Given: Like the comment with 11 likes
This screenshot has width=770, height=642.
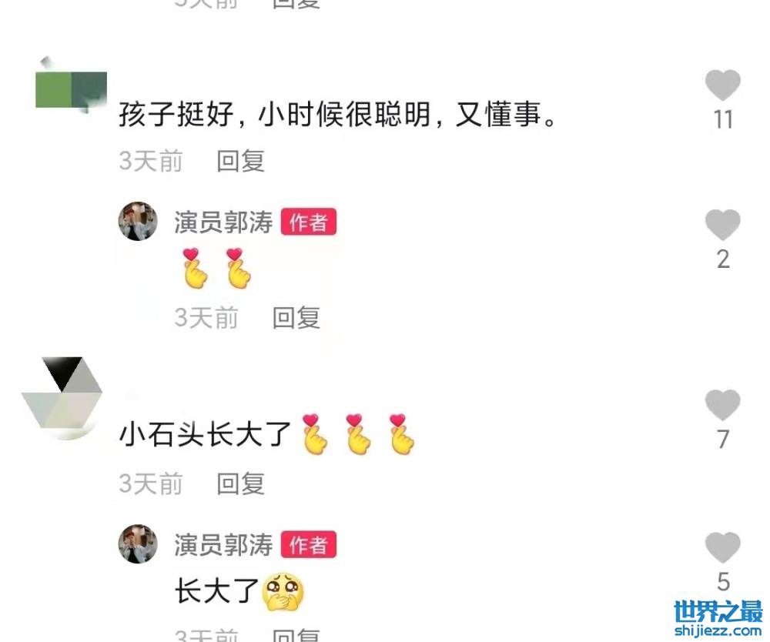Looking at the screenshot, I should [x=723, y=85].
